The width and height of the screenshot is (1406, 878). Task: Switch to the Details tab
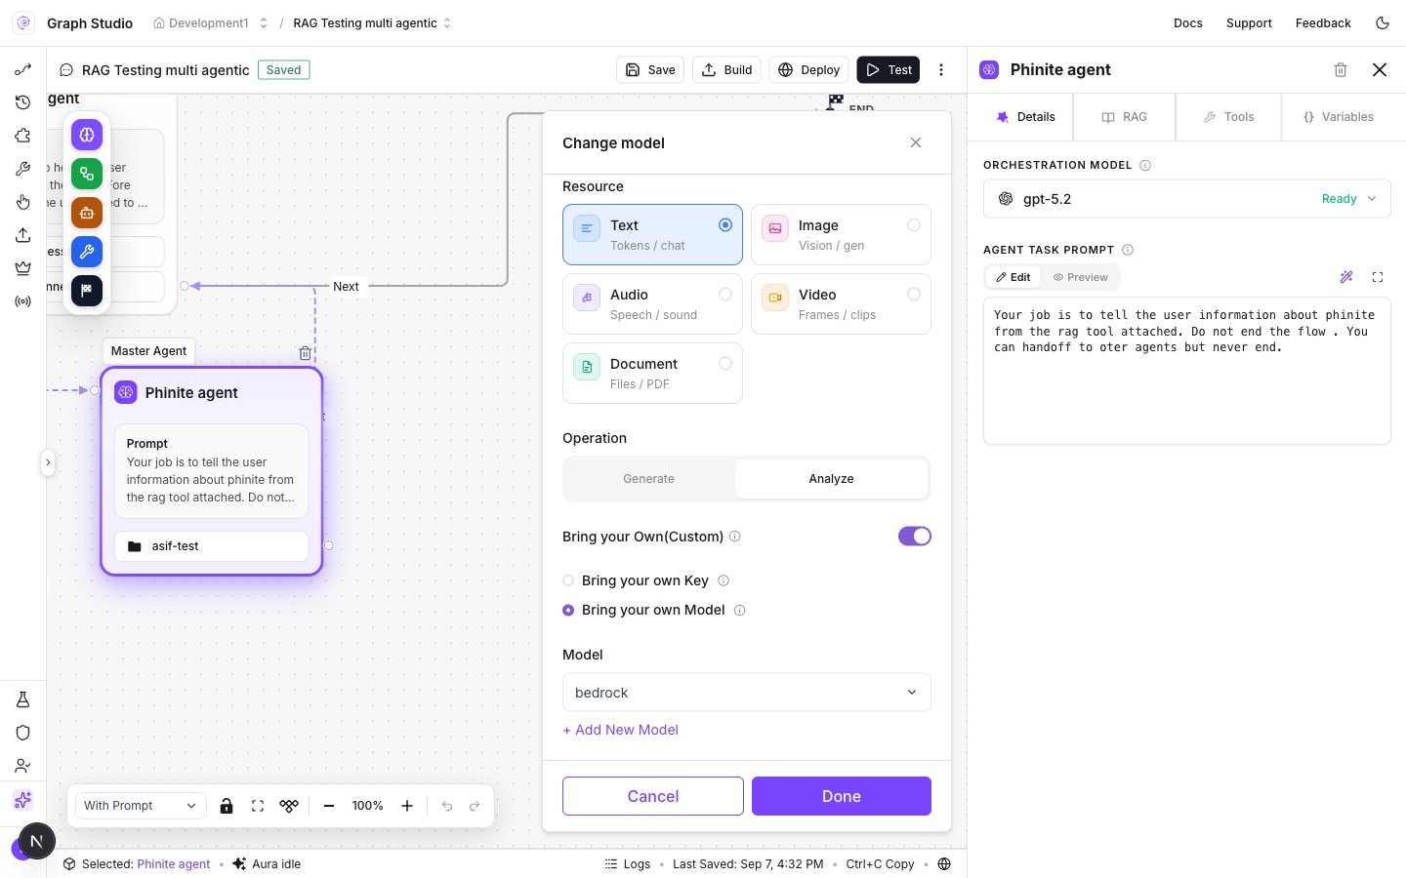click(1025, 117)
